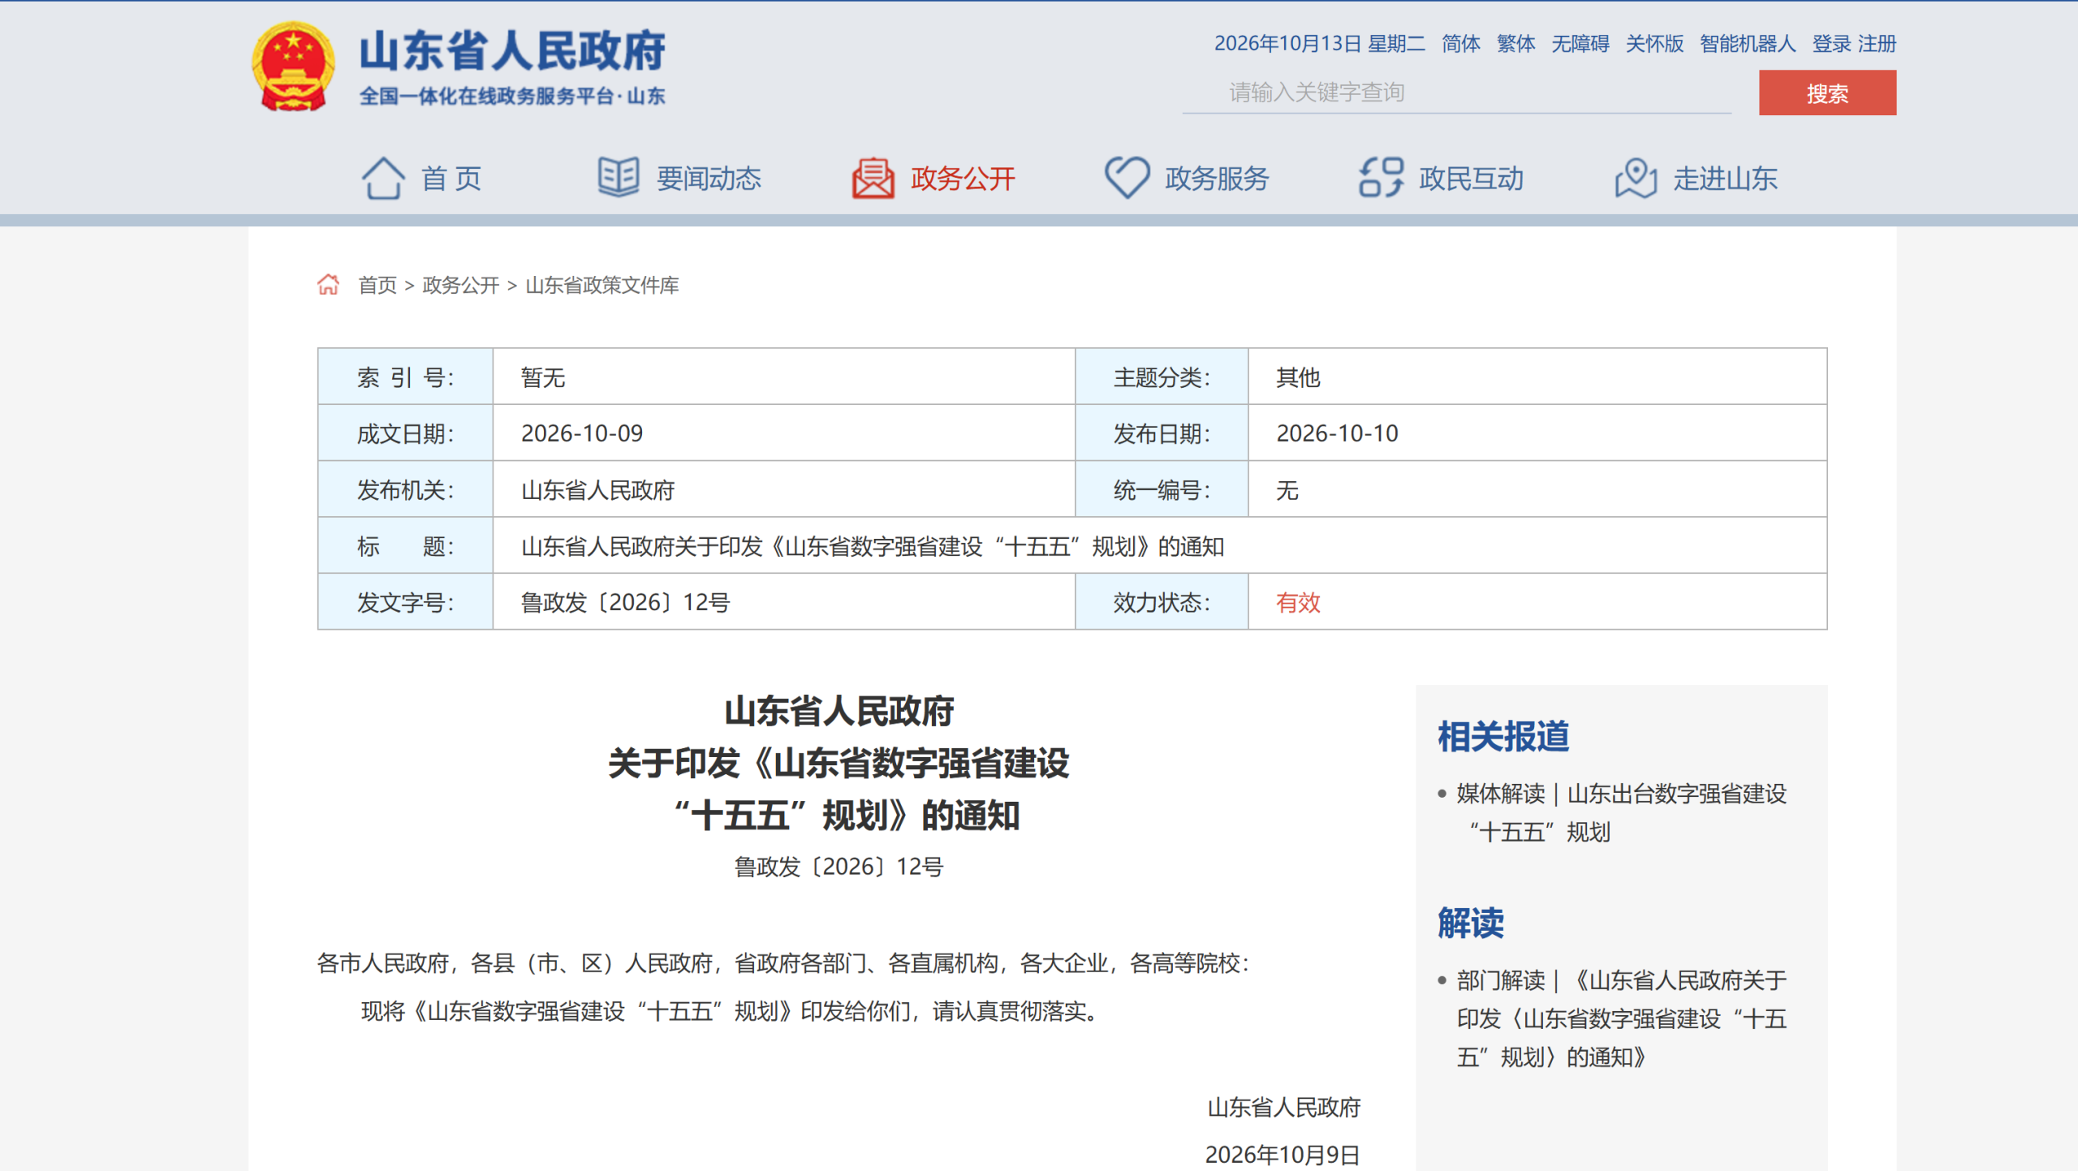2078x1171 pixels.
Task: Click the 成文日期 value 2026-10-09
Action: [x=581, y=433]
